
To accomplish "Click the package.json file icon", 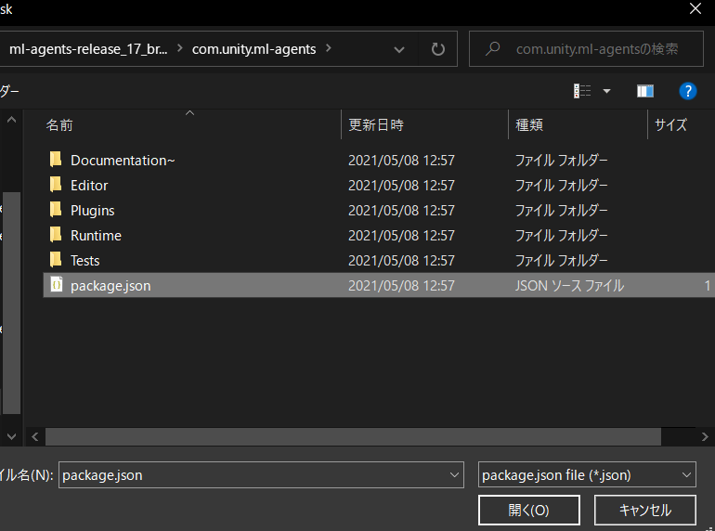I will click(56, 285).
